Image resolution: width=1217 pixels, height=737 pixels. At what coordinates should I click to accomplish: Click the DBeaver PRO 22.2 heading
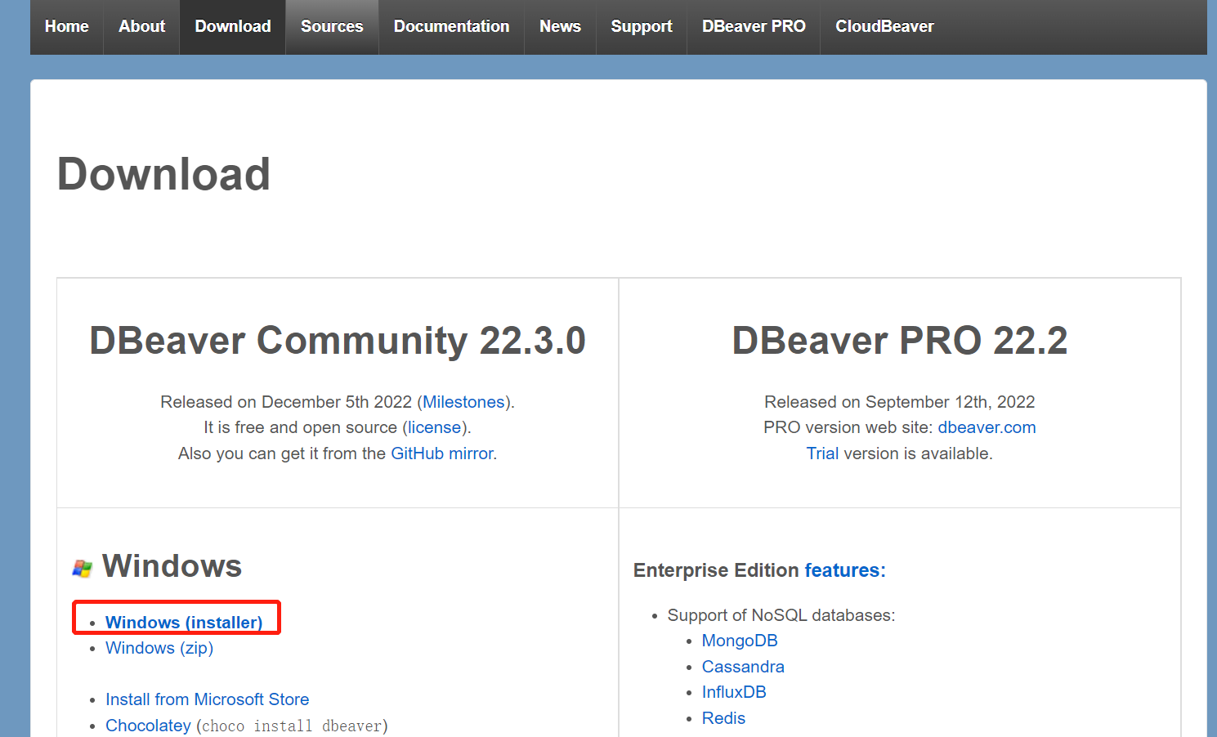coord(900,341)
